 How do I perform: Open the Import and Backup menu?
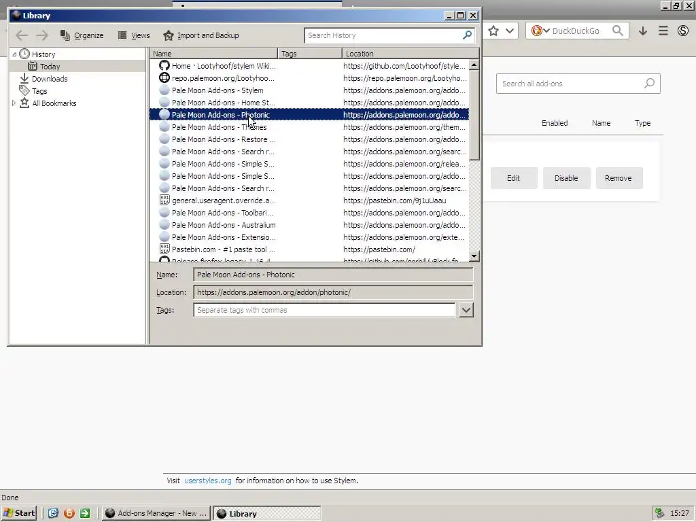coord(201,35)
